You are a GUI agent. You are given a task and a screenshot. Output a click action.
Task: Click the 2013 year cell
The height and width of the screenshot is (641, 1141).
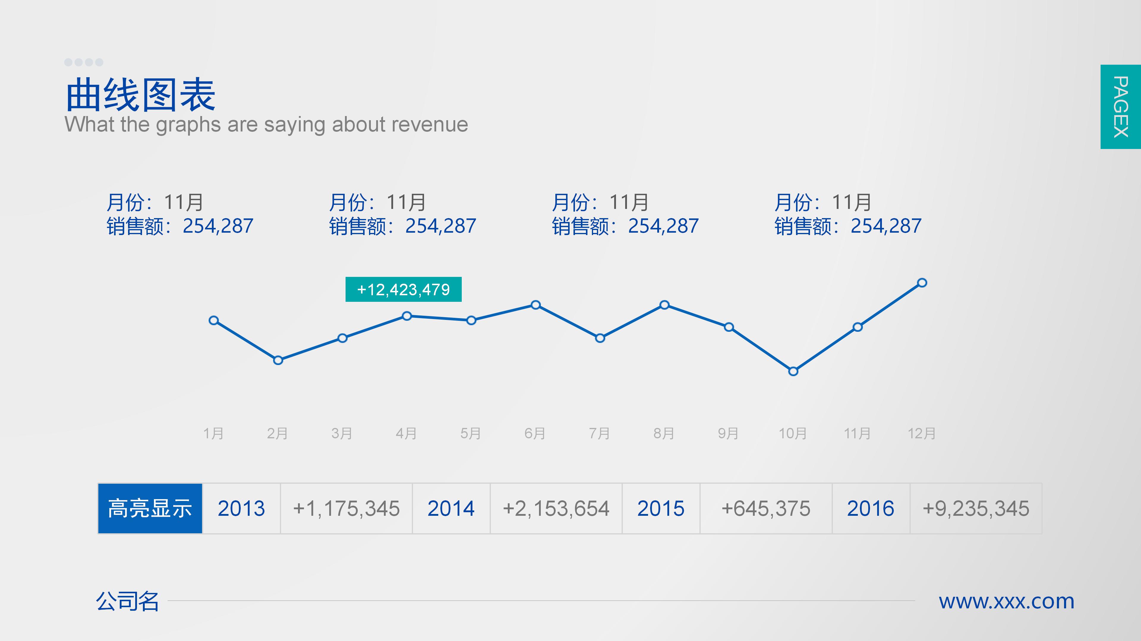click(241, 508)
